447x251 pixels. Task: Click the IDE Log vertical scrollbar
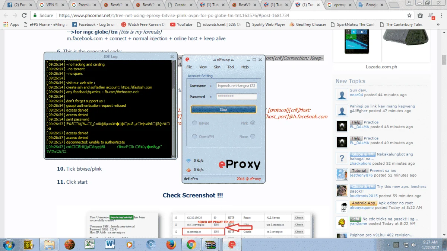(x=174, y=109)
